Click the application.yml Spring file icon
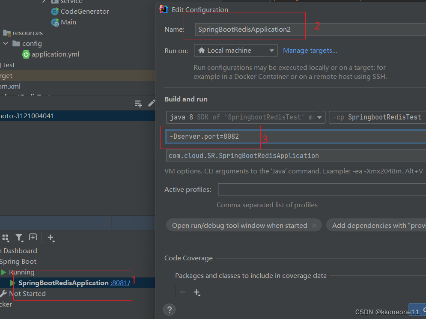The width and height of the screenshot is (426, 319). click(x=26, y=54)
